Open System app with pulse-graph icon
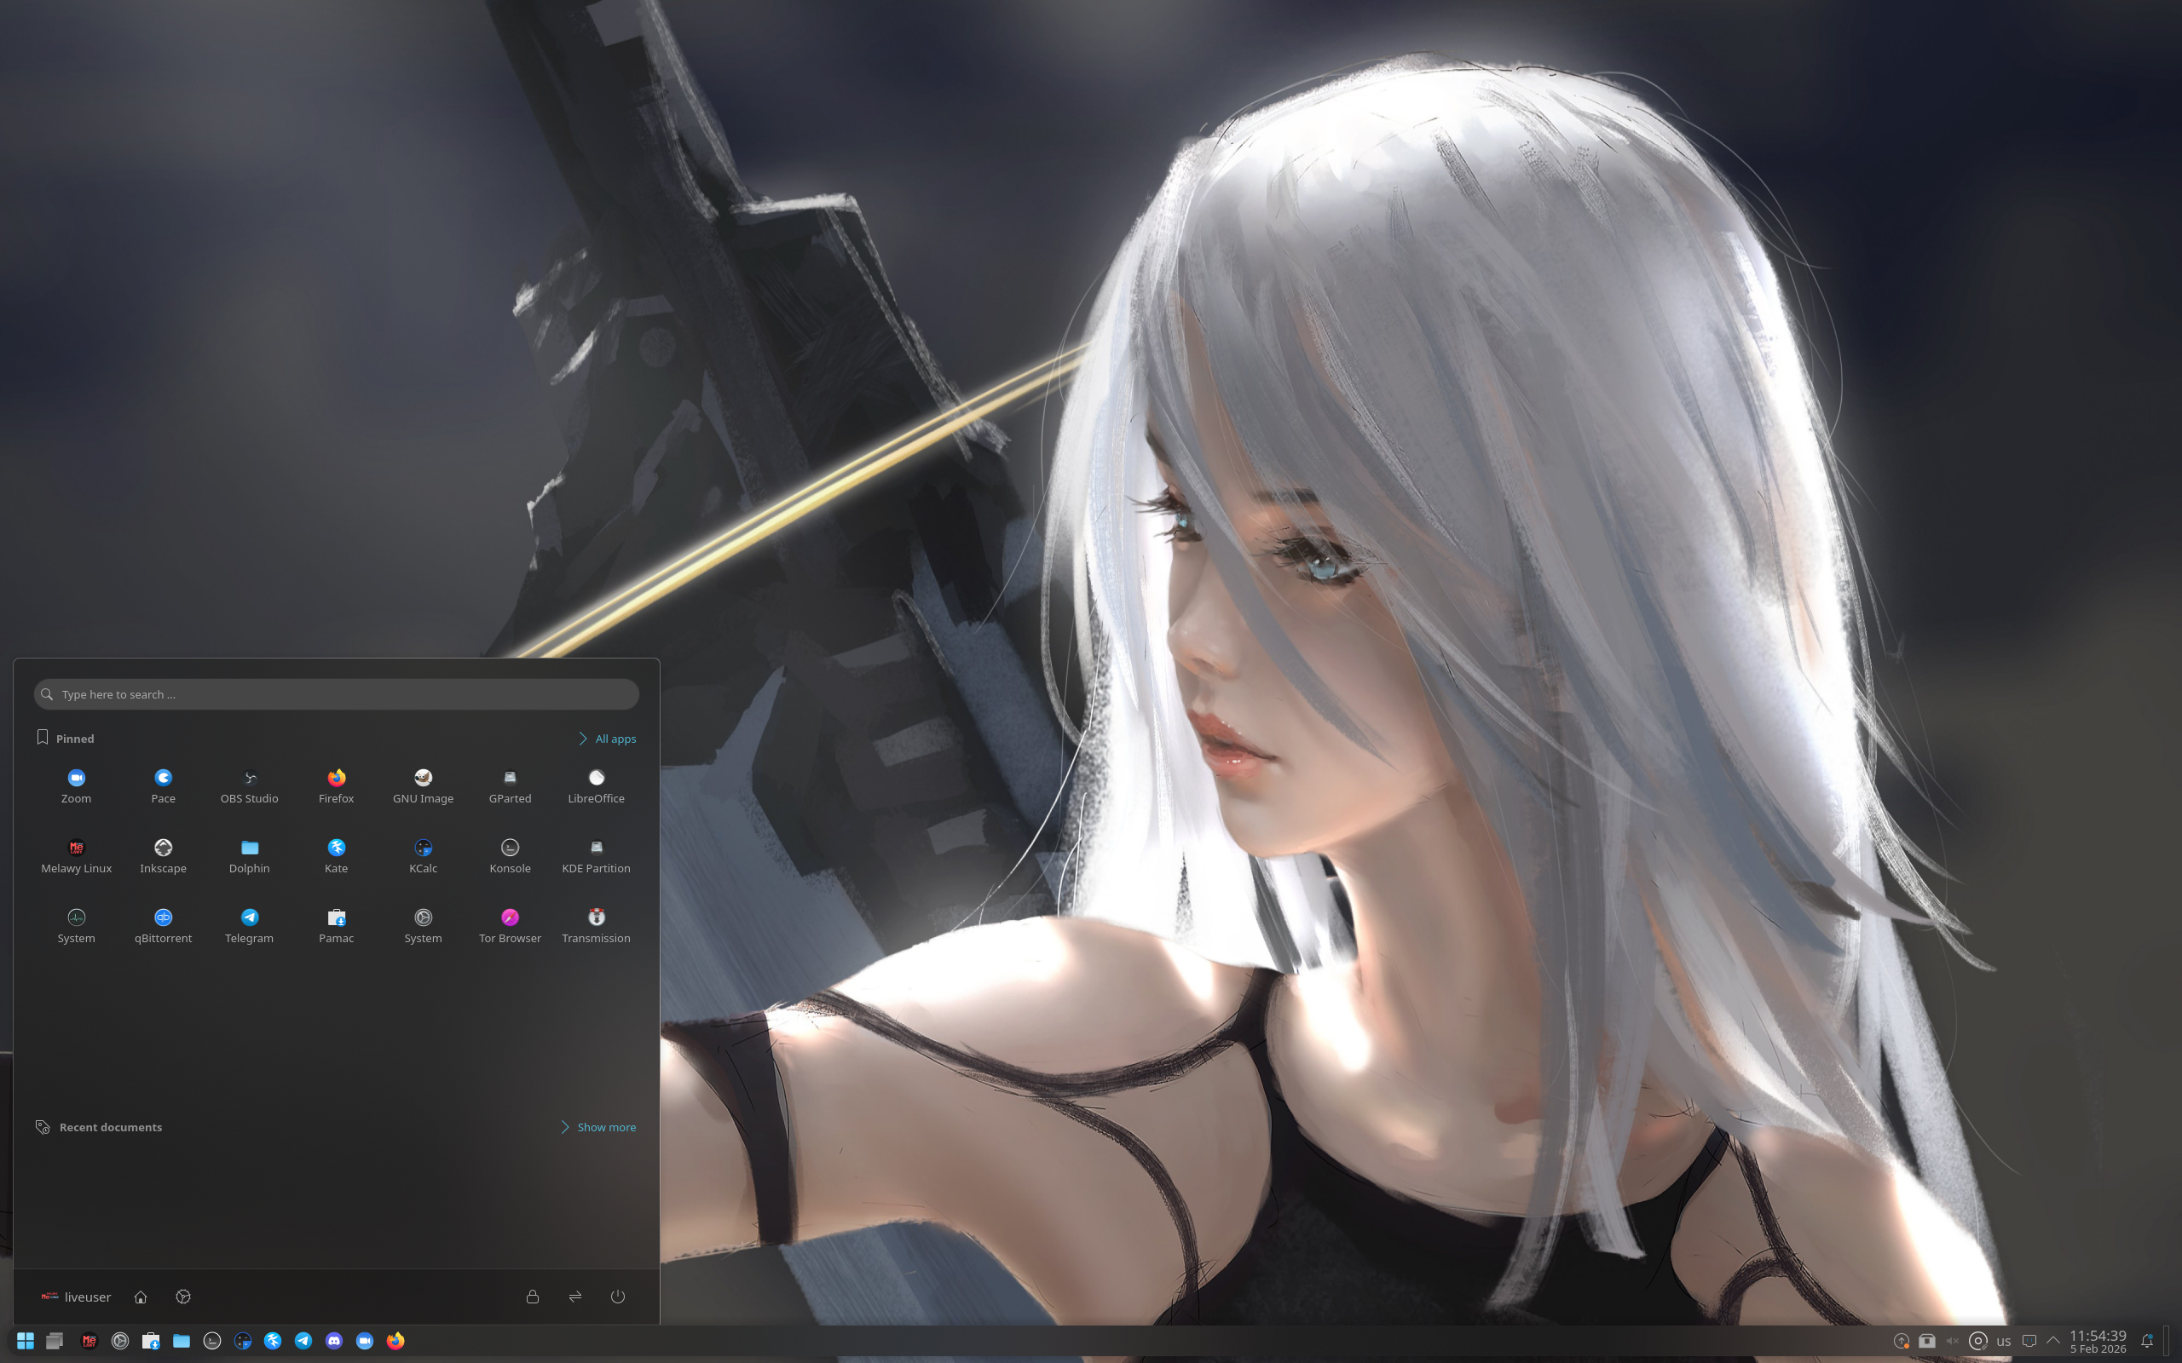The height and width of the screenshot is (1363, 2182). point(76,926)
